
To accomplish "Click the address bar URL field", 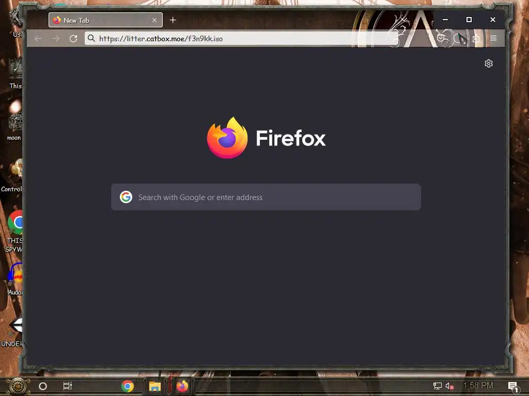I will [241, 38].
